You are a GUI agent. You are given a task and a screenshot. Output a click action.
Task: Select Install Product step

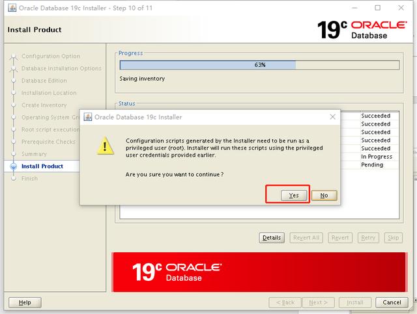point(42,166)
